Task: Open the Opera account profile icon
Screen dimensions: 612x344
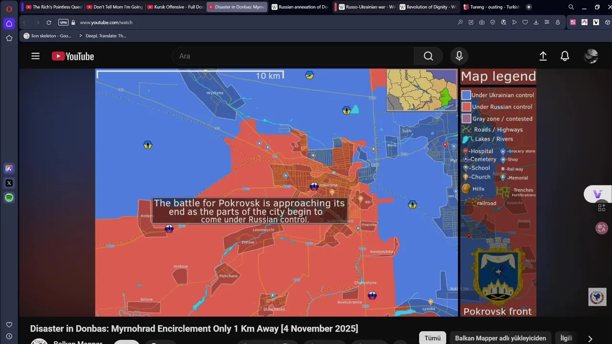Action: click(557, 22)
